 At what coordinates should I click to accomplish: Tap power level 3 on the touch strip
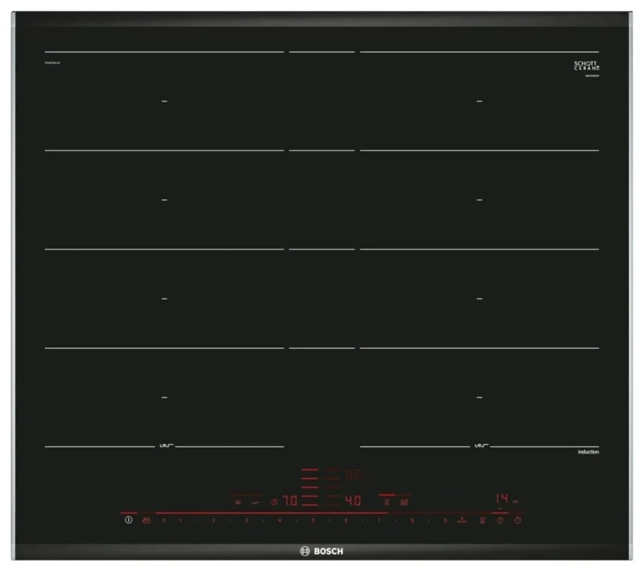tap(246, 520)
